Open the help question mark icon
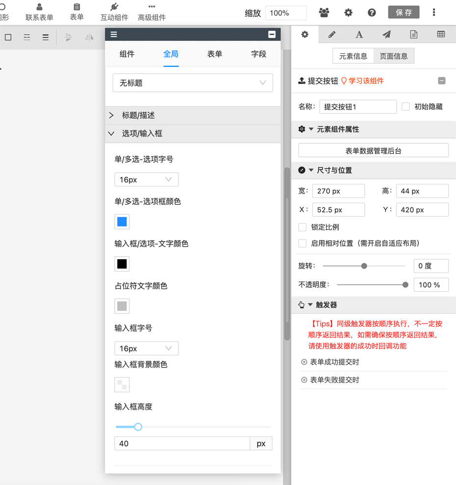This screenshot has width=456, height=485. [x=372, y=12]
